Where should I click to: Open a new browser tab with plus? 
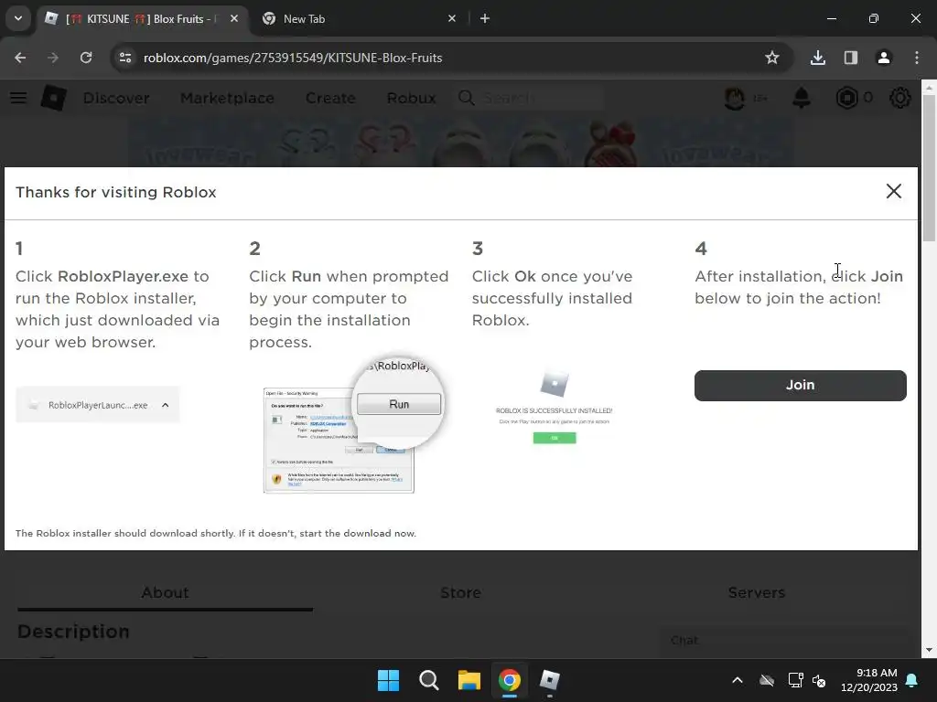pos(485,18)
